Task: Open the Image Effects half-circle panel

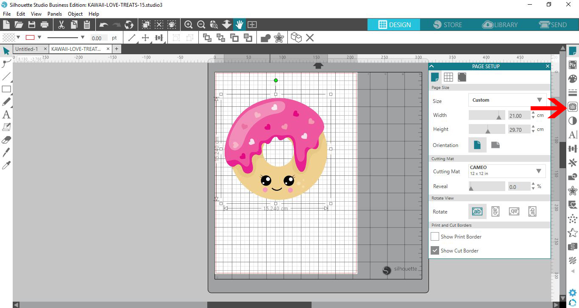Action: coord(573,121)
